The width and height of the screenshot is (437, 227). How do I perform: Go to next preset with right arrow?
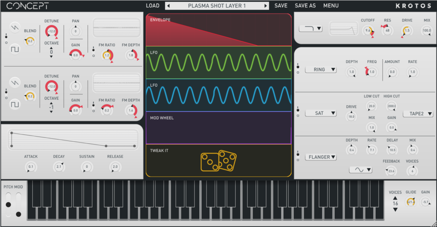coord(266,6)
